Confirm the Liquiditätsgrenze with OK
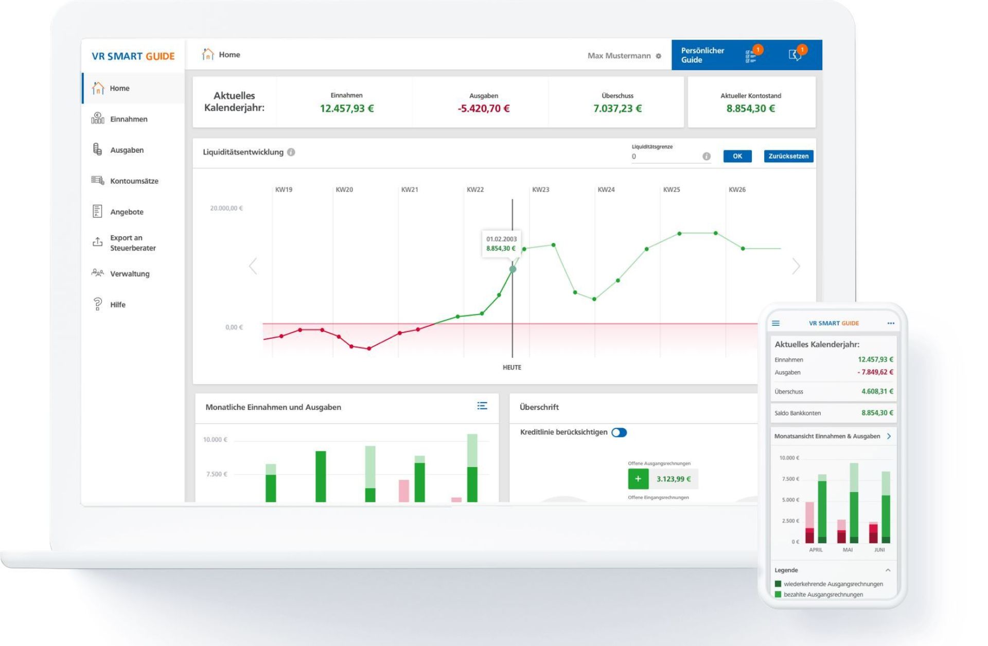The width and height of the screenshot is (988, 646). (x=737, y=156)
